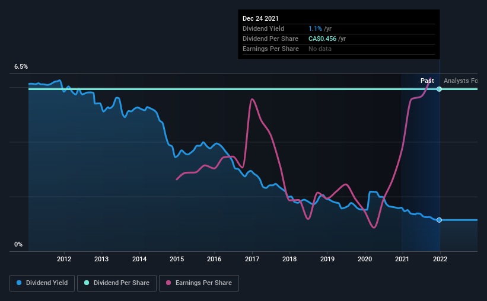Click the 6.5% y-axis label

coord(21,67)
